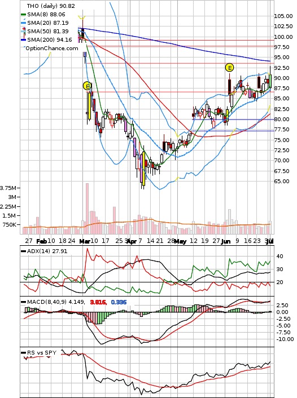297x398 pixels.
Task: Click the dark blue SMA(200) legend swatch
Action: click(x=23, y=40)
